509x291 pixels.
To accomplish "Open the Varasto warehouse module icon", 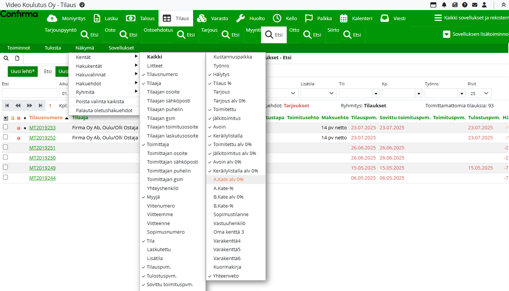I will [202, 18].
